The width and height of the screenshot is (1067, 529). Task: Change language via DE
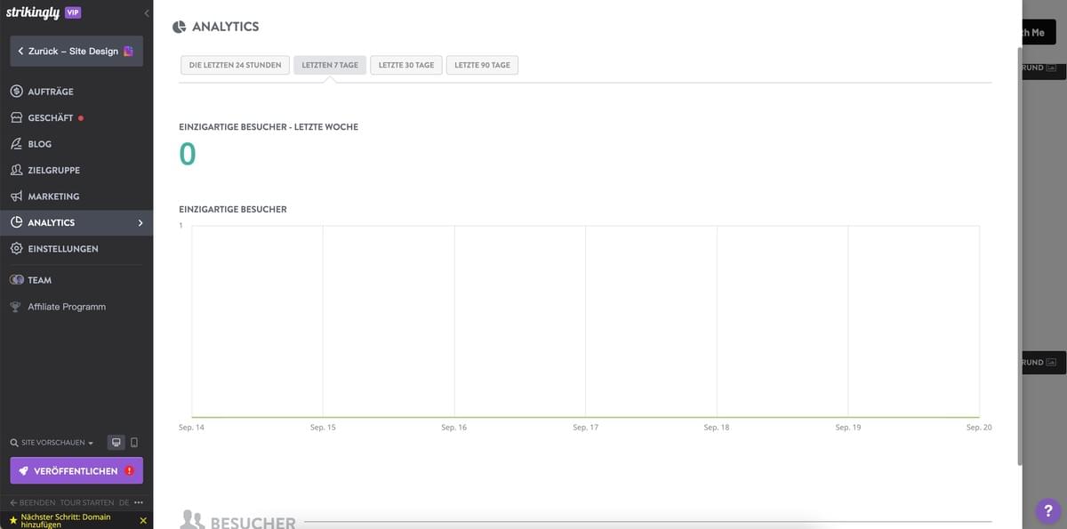(124, 503)
